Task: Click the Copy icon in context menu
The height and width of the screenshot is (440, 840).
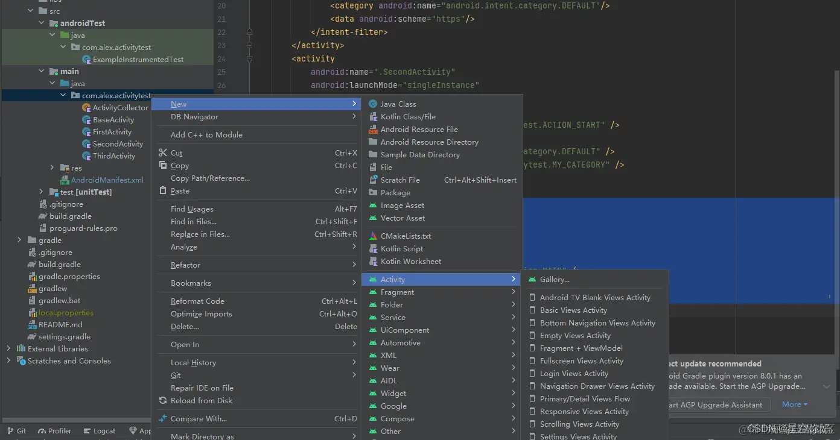Action: pos(163,166)
